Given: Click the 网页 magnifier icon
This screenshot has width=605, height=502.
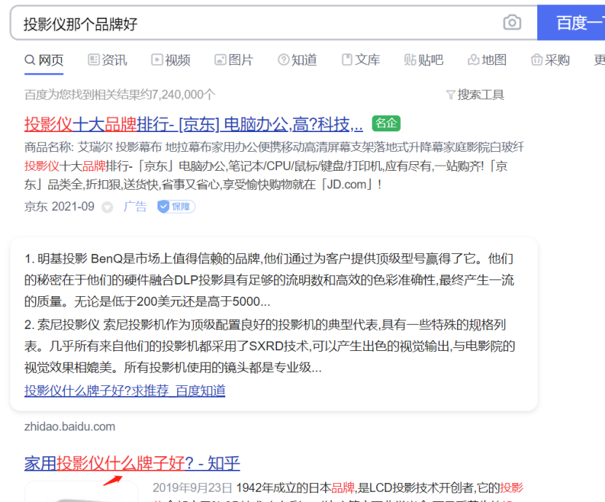Looking at the screenshot, I should (x=30, y=60).
